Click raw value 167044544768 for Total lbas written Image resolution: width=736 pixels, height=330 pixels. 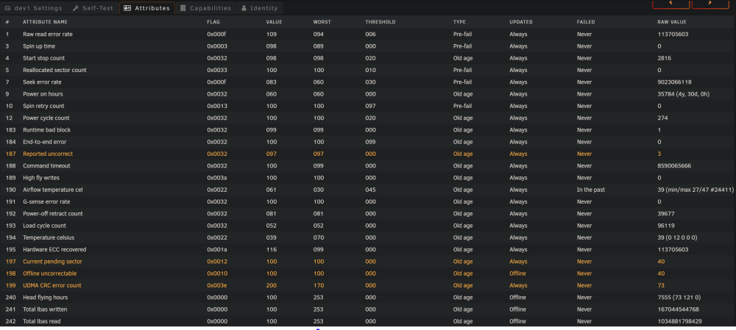(x=679, y=309)
